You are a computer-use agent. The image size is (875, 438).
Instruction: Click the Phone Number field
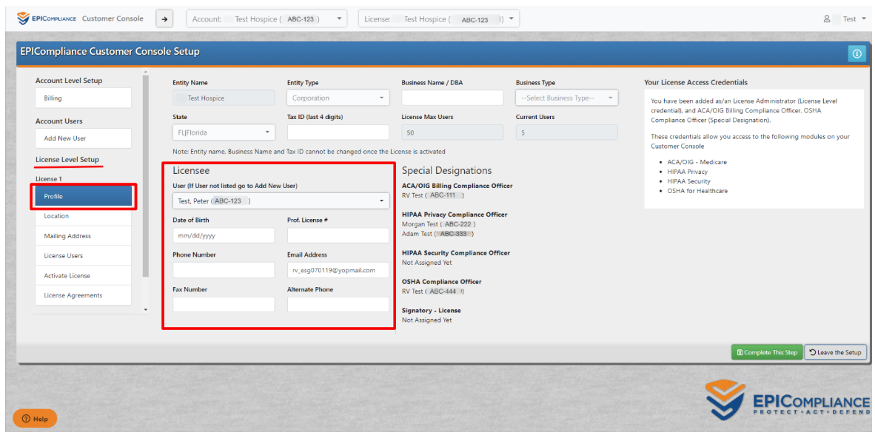[x=224, y=270]
